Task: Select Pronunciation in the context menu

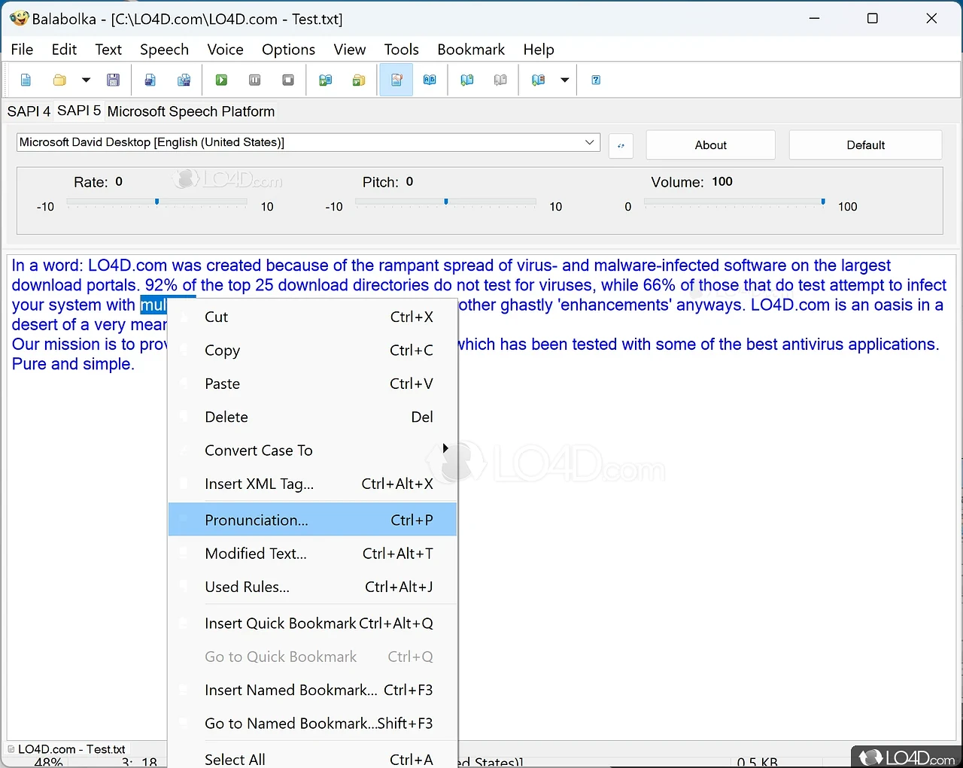Action: [312, 520]
